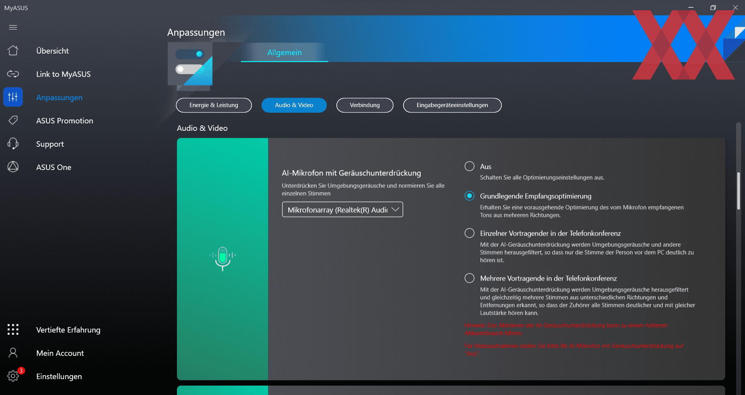Click the red Hinweis battery warning text
The width and height of the screenshot is (745, 395).
pos(566,329)
